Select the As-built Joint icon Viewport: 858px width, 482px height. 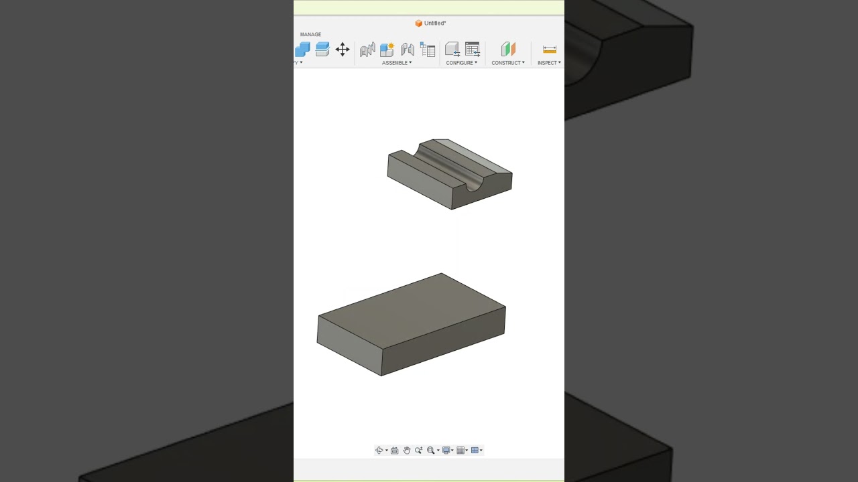(408, 49)
